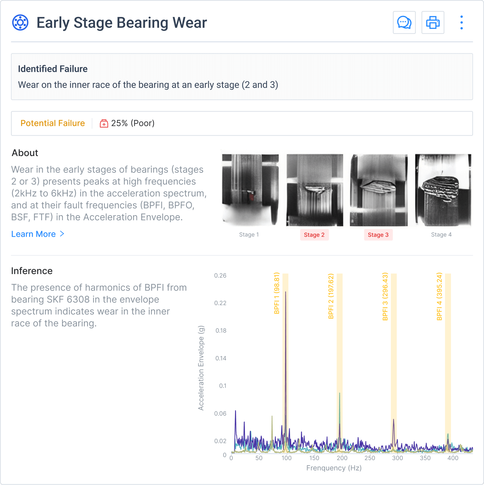Click the chevron arrow next to Learn More
The width and height of the screenshot is (484, 485).
point(62,234)
